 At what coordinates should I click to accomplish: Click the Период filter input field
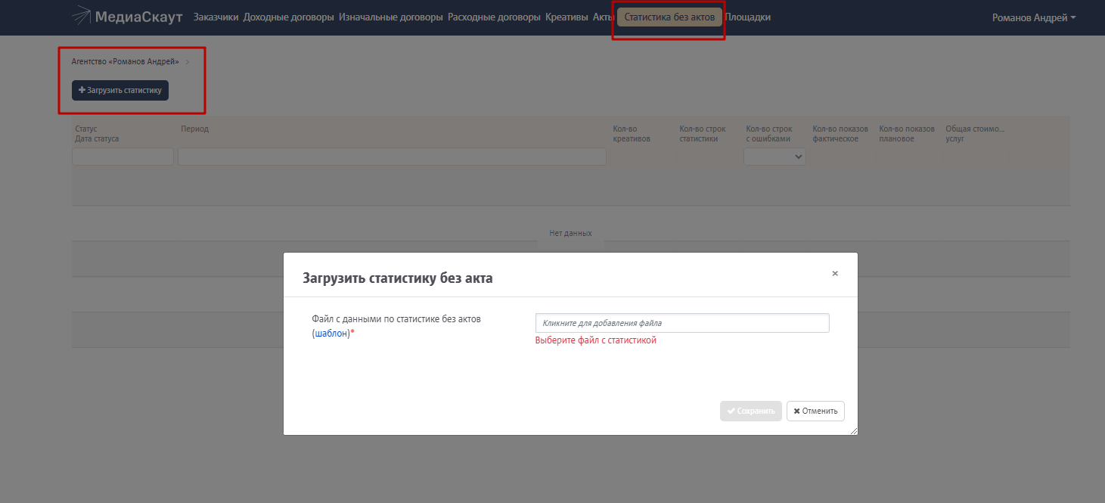coord(392,157)
